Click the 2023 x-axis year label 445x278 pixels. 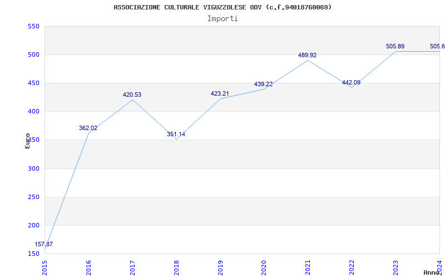pos(395,267)
